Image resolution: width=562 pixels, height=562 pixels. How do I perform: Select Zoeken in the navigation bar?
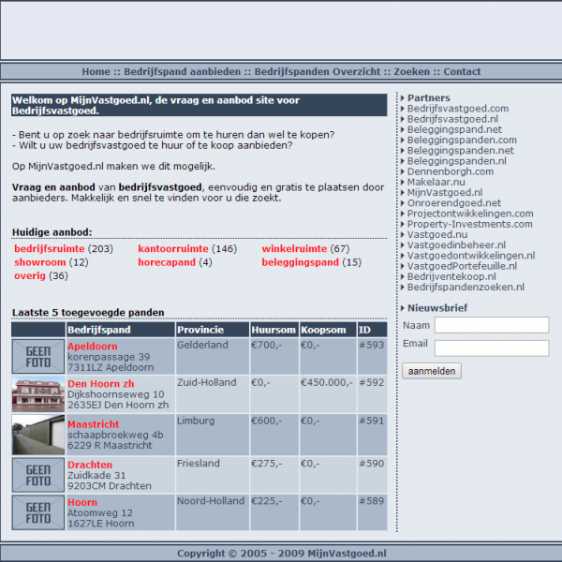click(411, 71)
